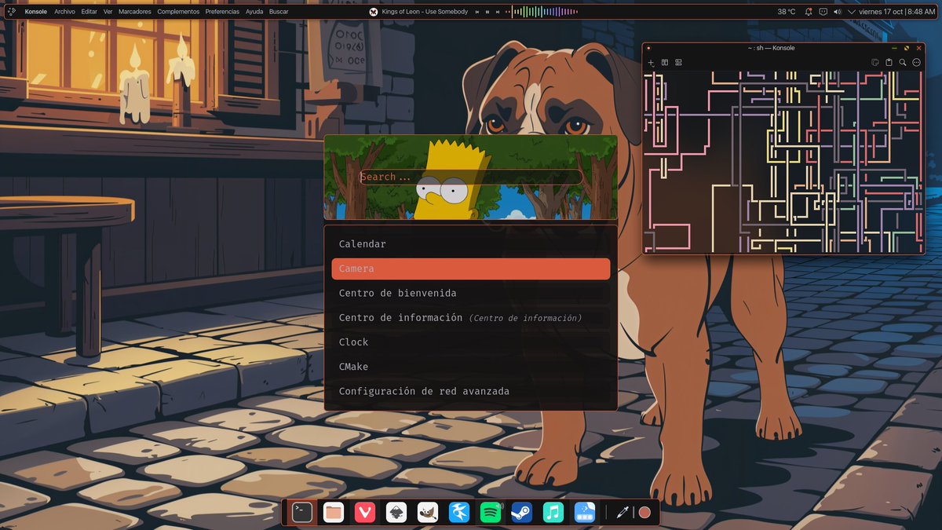
Task: Skip to previous track in media widget
Action: [x=477, y=12]
